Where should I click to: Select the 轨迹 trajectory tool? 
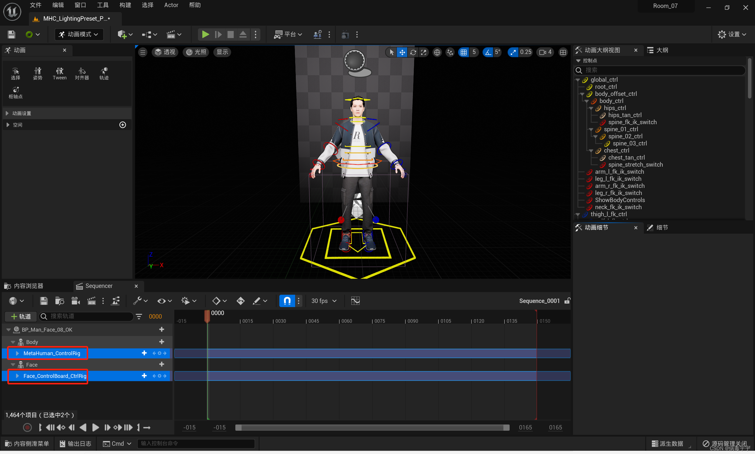click(104, 73)
